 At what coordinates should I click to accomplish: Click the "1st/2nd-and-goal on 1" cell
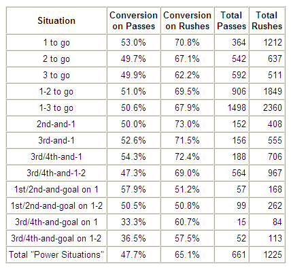[x=56, y=189]
